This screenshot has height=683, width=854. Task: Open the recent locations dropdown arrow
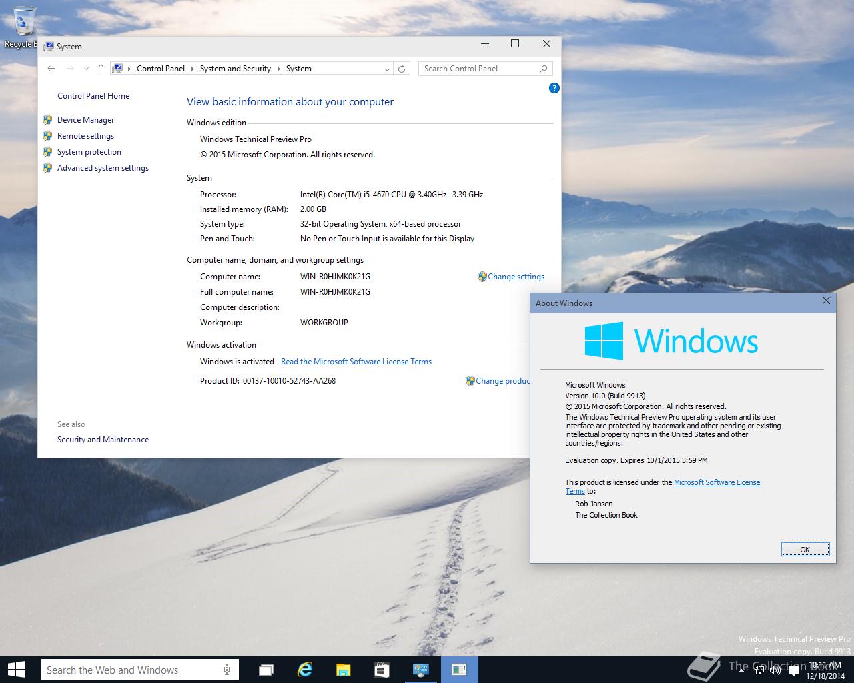pos(86,69)
